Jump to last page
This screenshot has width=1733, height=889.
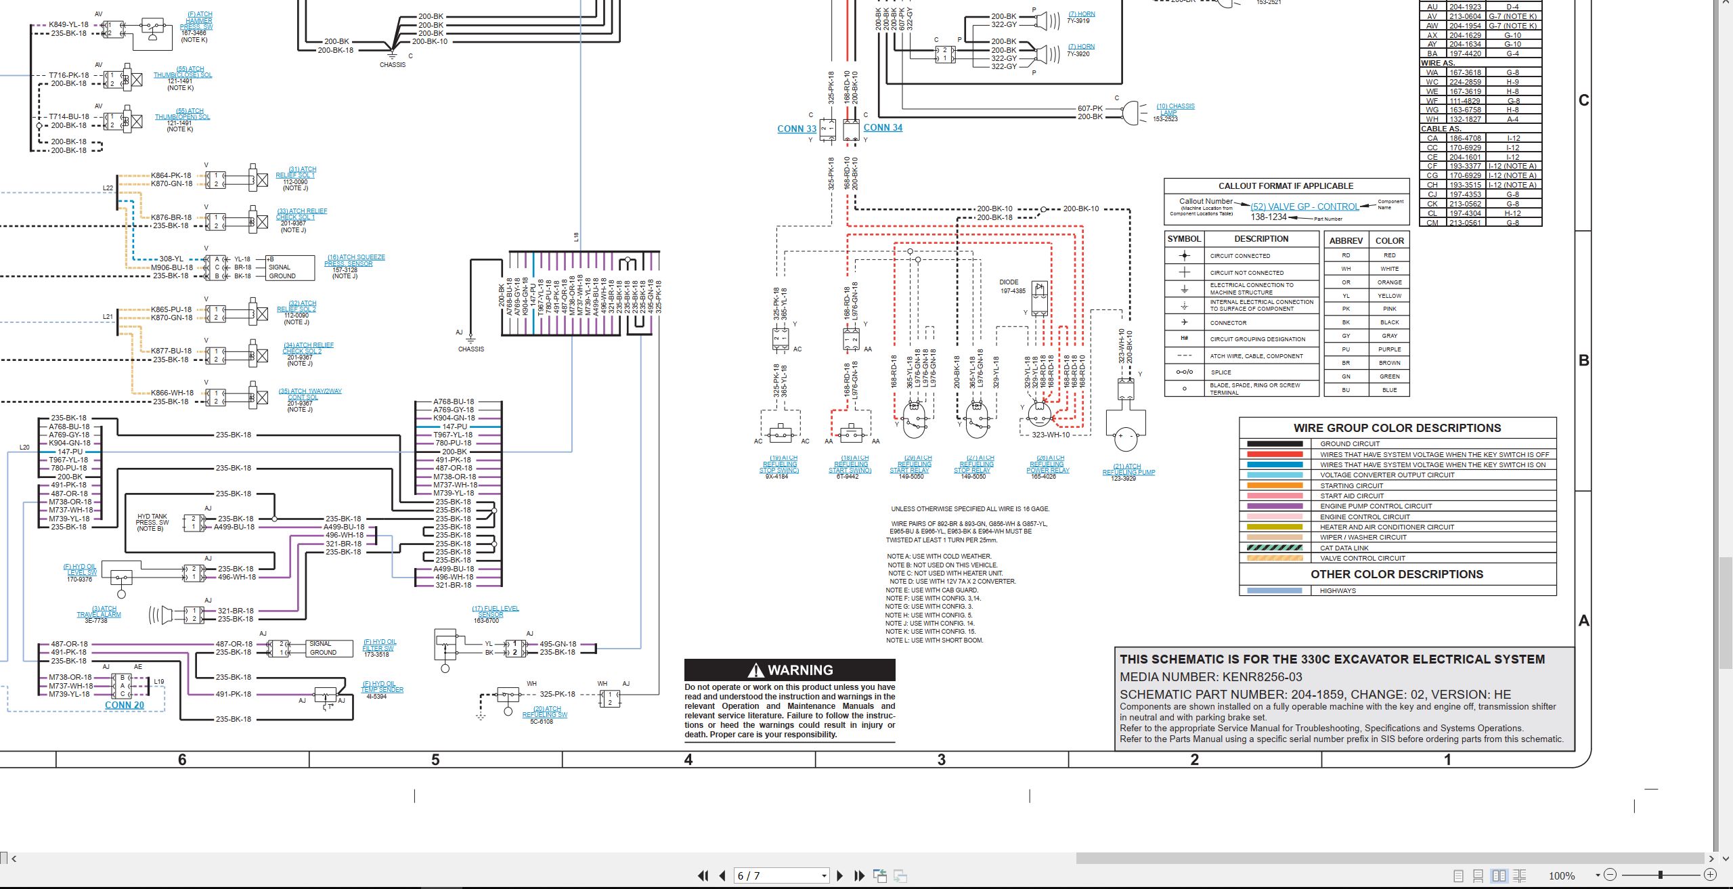point(859,875)
